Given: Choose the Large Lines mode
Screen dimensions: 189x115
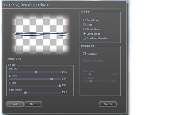Looking at the screenshot, I should coord(84,33).
